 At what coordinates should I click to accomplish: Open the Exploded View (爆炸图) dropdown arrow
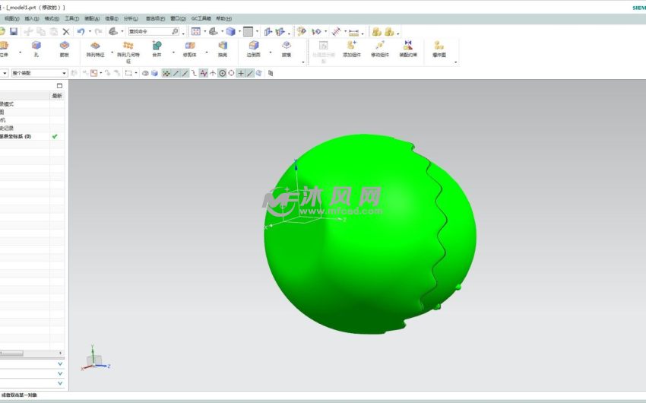(x=456, y=62)
